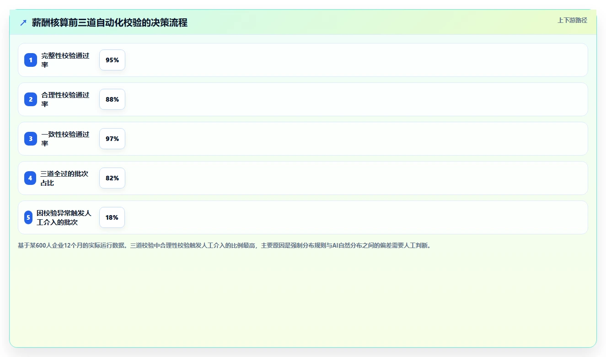This screenshot has height=357, width=606.
Task: Click the 三道全过的批次占比 label
Action: tap(64, 178)
